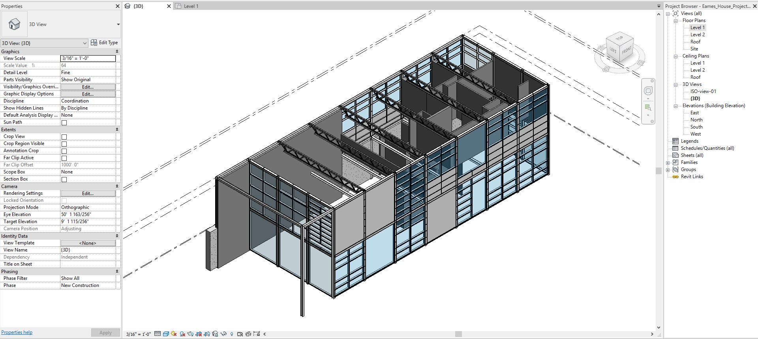Collapse the Identity Data section

pos(117,236)
